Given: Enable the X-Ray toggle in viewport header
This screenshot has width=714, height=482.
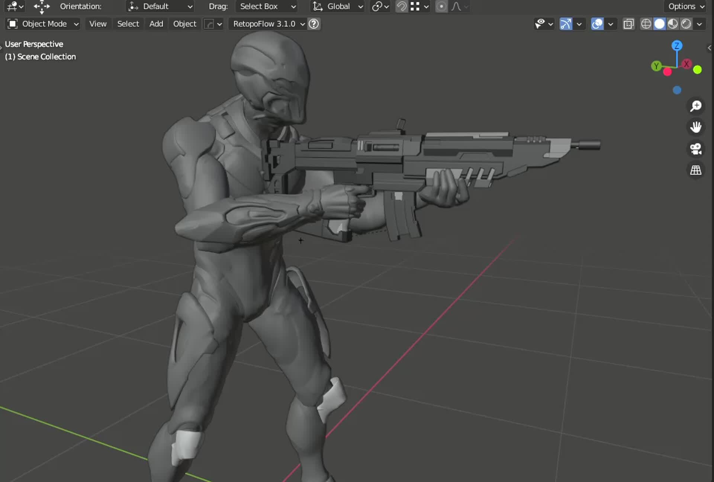Looking at the screenshot, I should click(628, 24).
